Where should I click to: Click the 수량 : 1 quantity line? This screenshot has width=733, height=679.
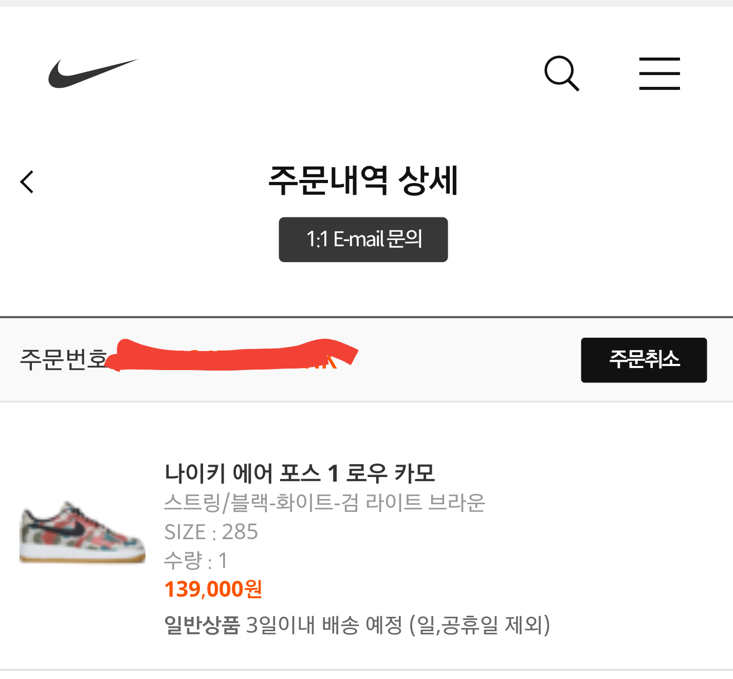195,561
